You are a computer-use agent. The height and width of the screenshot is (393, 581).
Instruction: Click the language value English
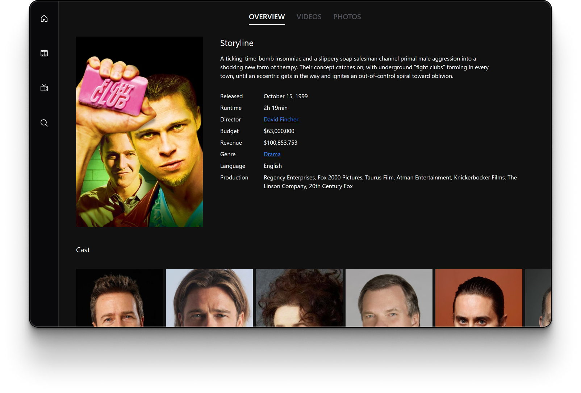pyautogui.click(x=273, y=166)
